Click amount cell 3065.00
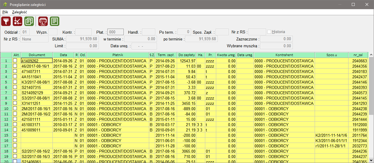374x163 pixels. point(187,151)
